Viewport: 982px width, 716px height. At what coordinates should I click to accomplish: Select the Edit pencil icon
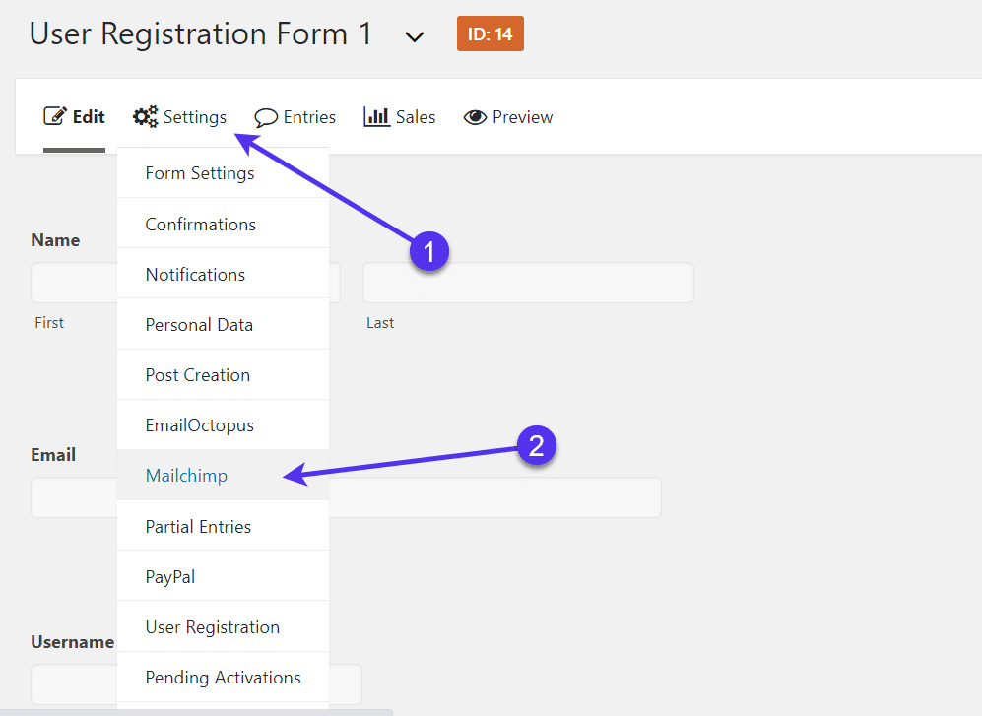[x=54, y=115]
